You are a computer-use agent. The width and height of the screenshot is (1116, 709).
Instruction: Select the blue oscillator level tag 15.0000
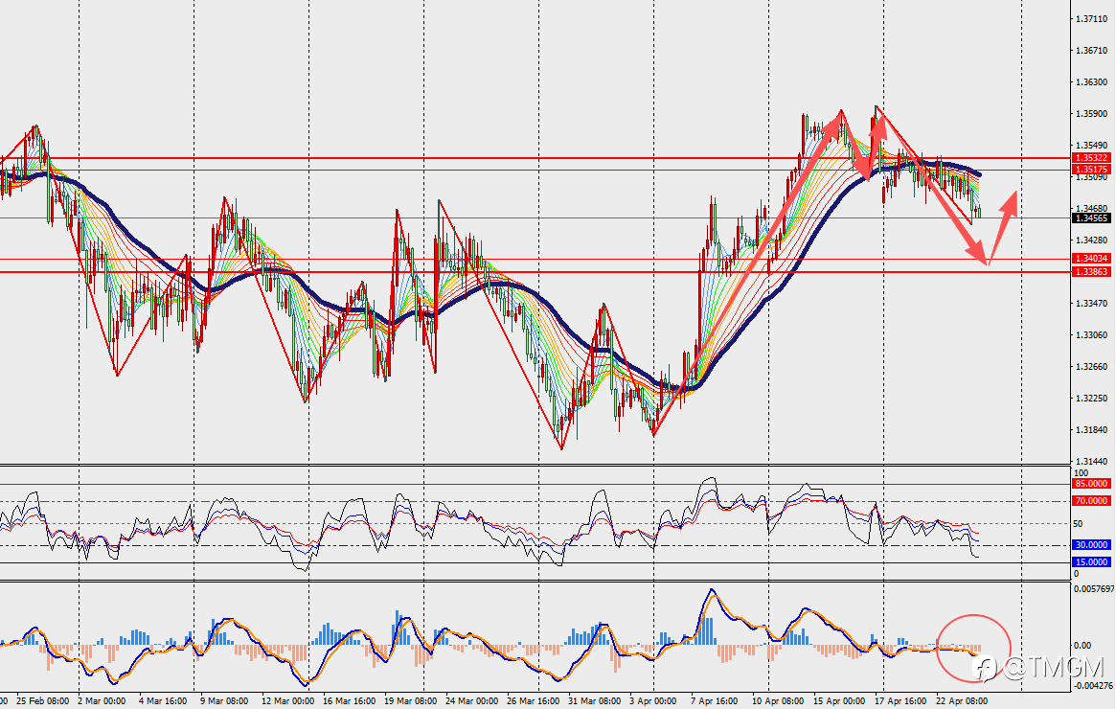click(x=1091, y=562)
